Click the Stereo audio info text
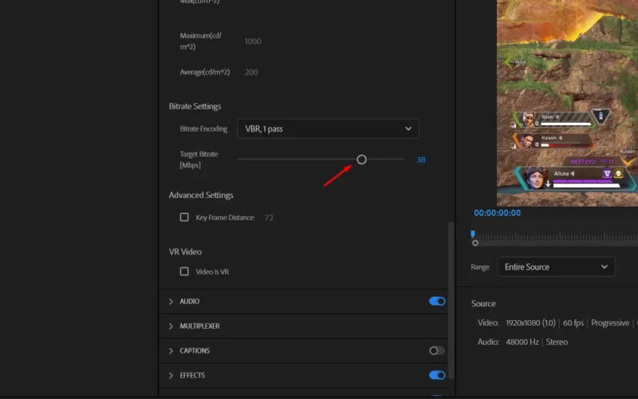Screen dimensions: 638x399 point(557,342)
